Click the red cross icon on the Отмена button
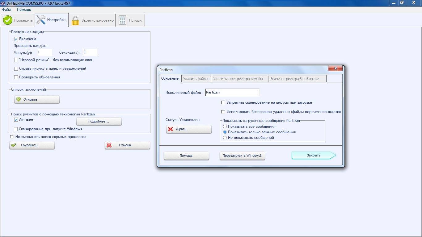The width and height of the screenshot is (422, 237). pyautogui.click(x=109, y=145)
